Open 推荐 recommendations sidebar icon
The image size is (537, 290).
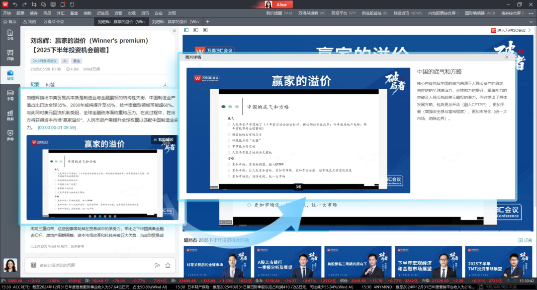coord(10,135)
